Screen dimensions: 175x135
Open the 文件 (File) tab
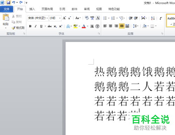7,9
